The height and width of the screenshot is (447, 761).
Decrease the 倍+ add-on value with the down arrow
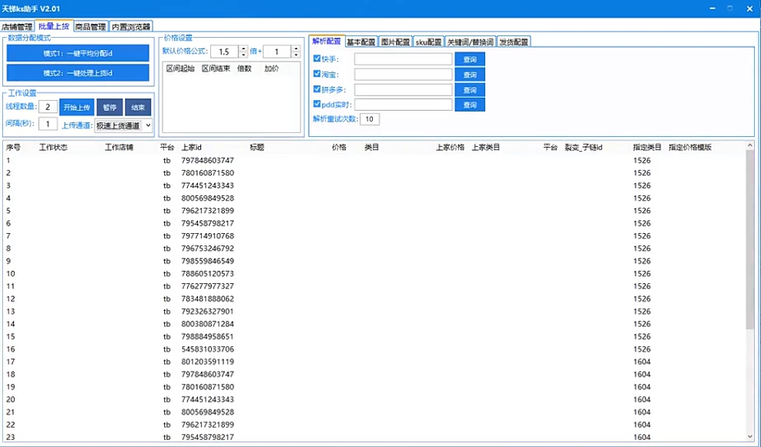point(296,55)
